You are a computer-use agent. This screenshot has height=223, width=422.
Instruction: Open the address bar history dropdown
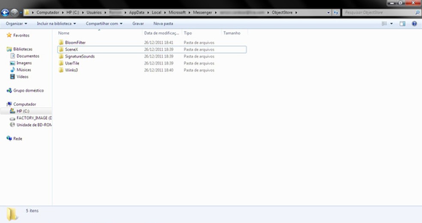click(x=329, y=12)
